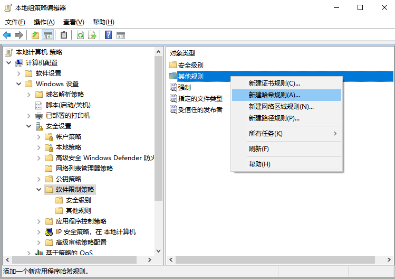Open the 查看(V) menu
Viewport: 395px width, 279px height.
[x=73, y=22]
